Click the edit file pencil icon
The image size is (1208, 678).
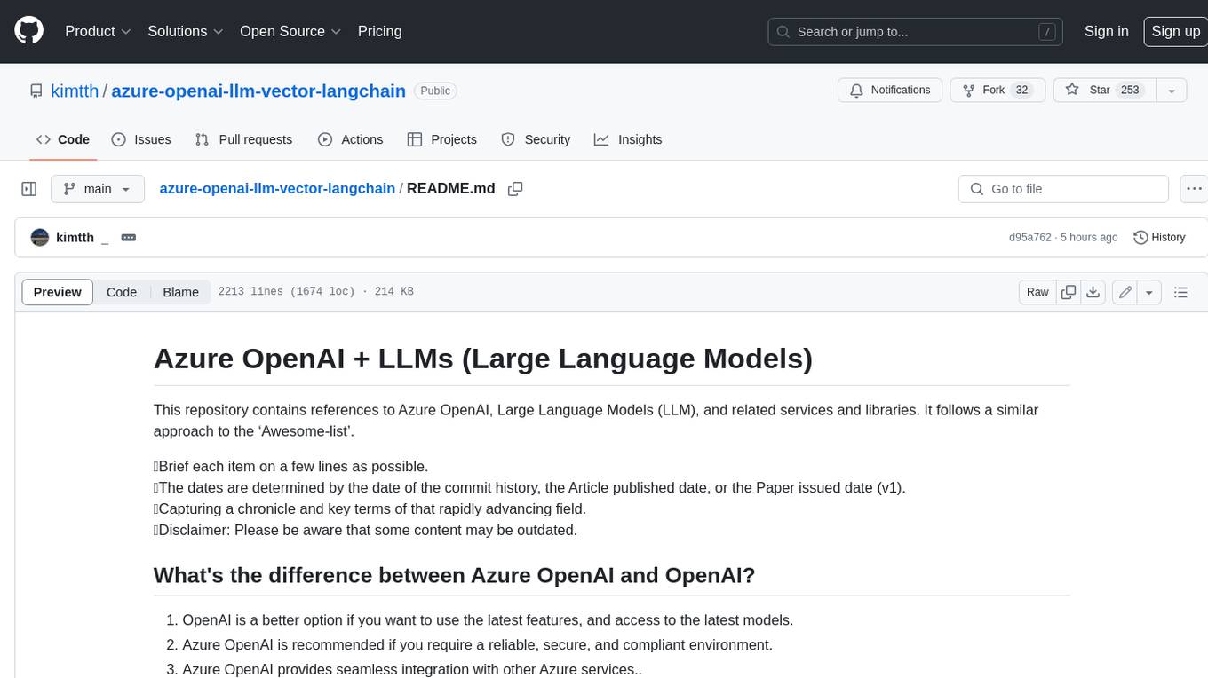1125,292
